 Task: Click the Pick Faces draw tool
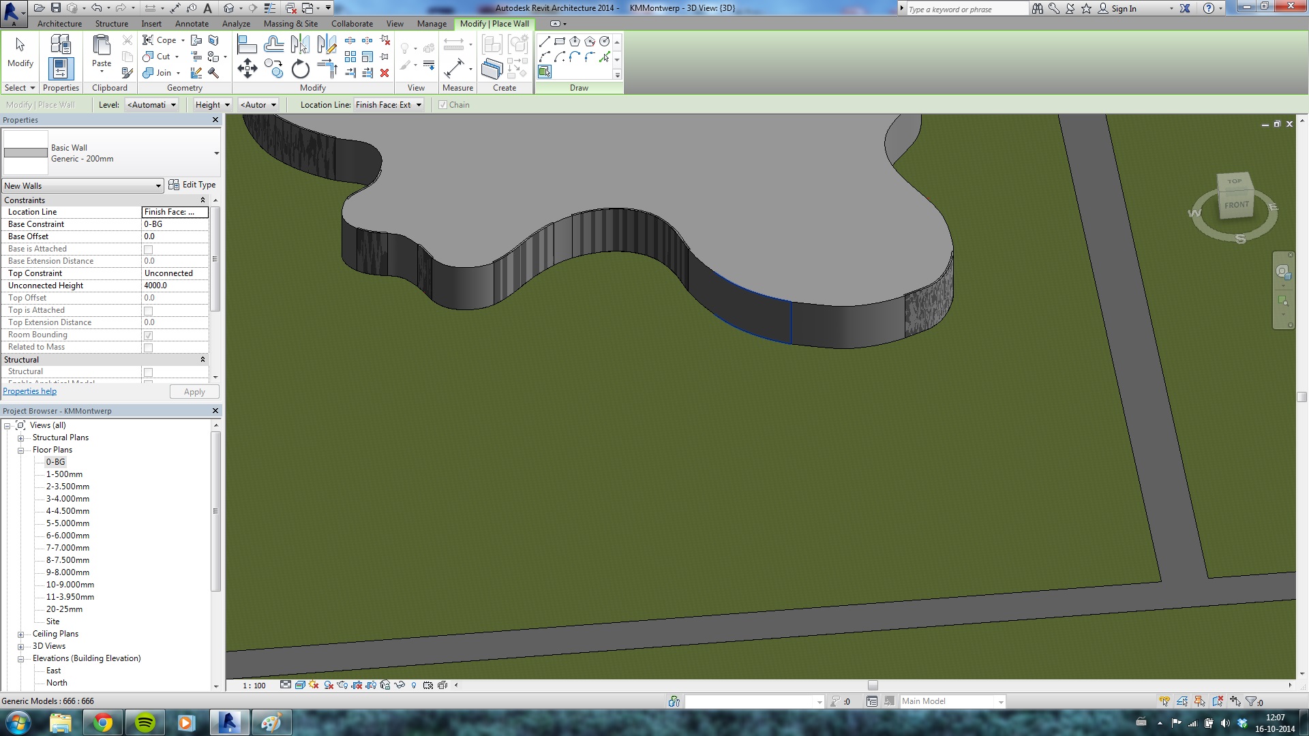[x=544, y=72]
